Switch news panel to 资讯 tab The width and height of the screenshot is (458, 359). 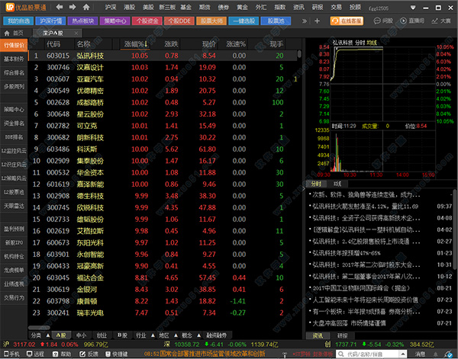(318, 335)
